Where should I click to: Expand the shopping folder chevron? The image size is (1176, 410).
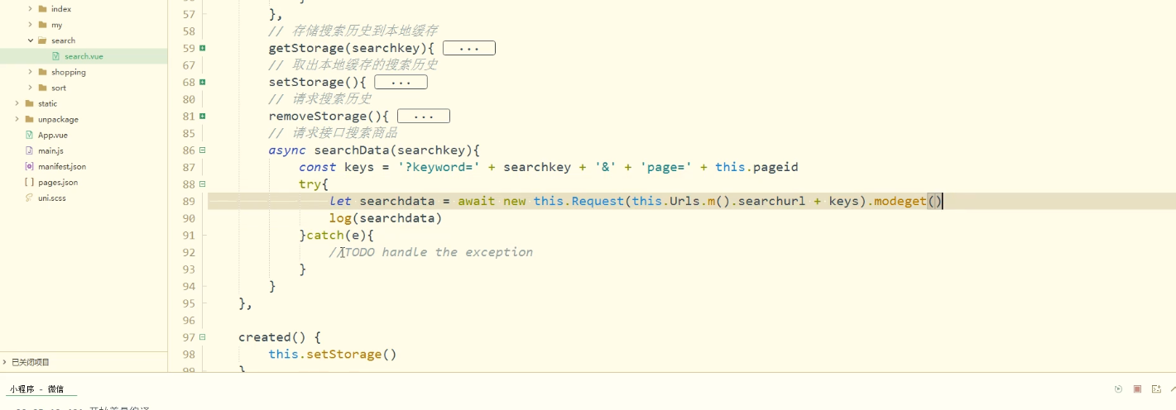click(x=31, y=72)
